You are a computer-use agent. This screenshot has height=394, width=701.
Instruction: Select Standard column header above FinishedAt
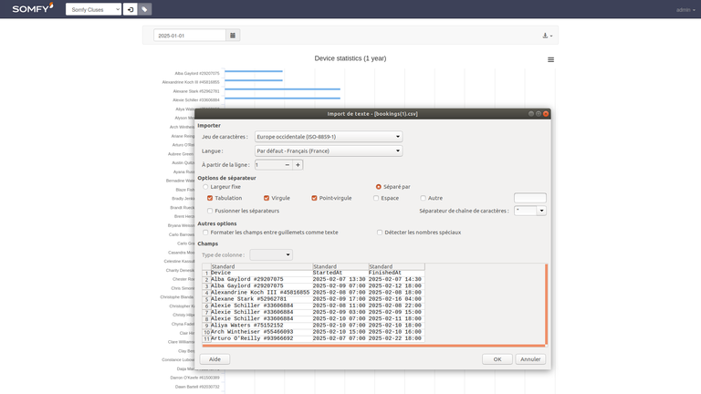tap(396, 266)
